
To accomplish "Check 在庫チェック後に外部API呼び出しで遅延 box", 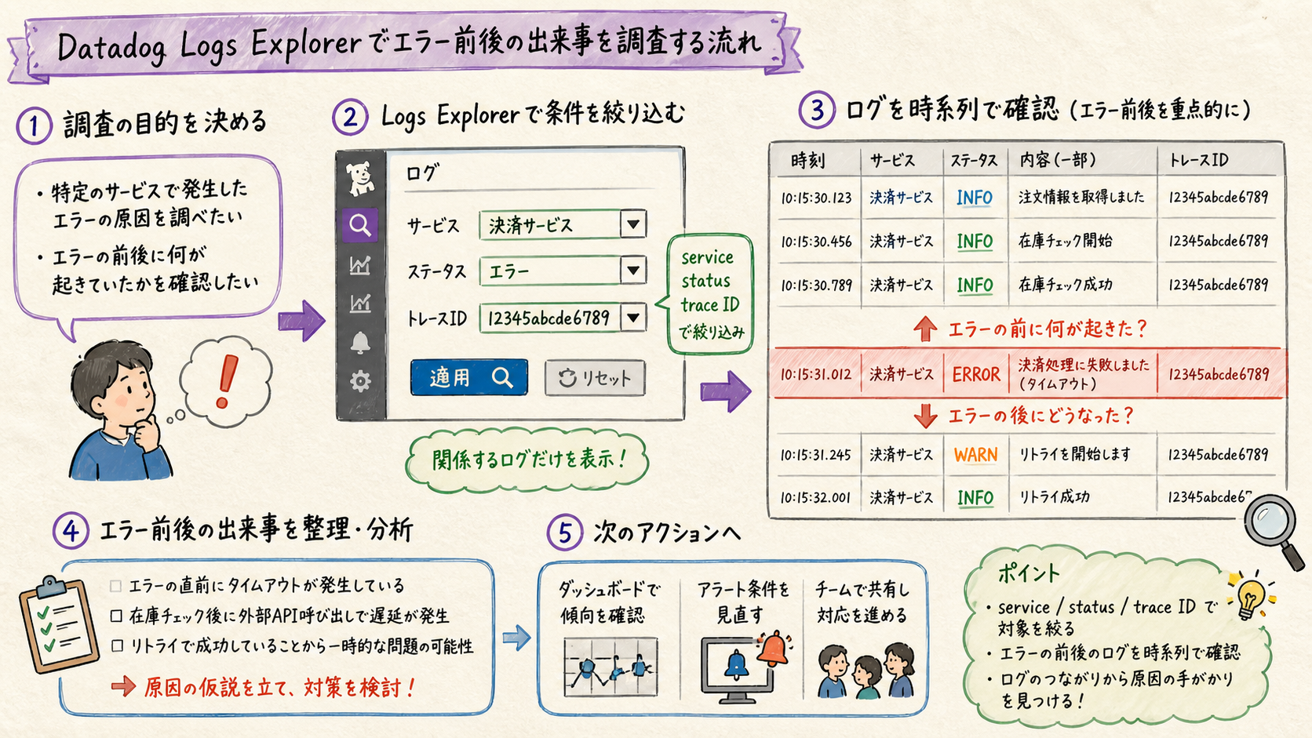I will click(117, 616).
